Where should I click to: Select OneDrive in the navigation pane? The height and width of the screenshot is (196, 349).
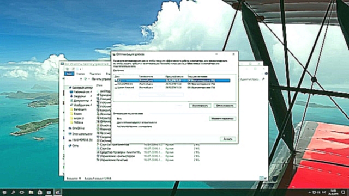click(76, 128)
